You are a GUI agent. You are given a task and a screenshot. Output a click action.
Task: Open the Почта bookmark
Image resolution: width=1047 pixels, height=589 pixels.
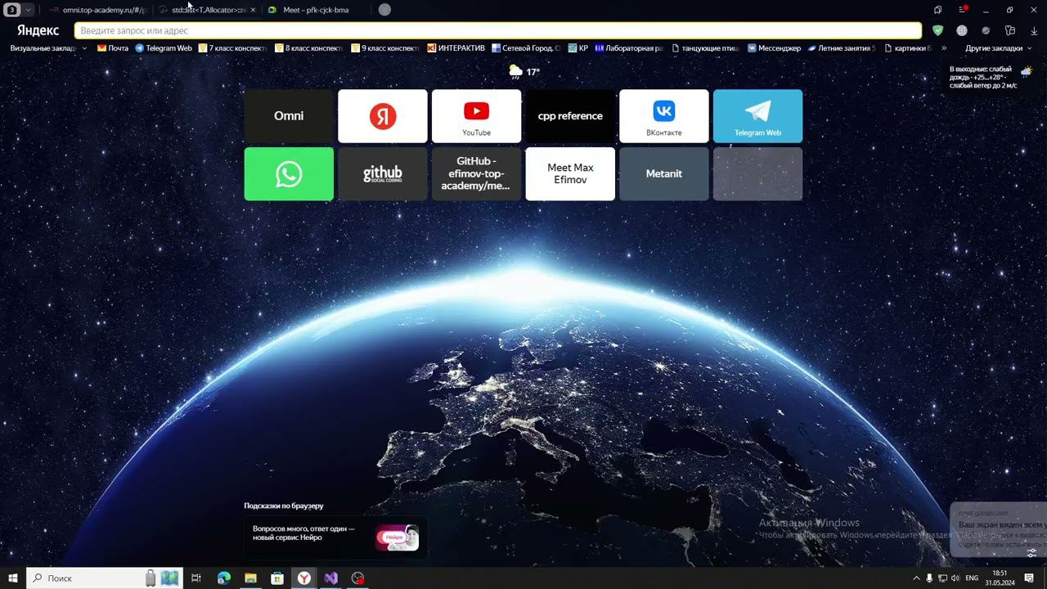coord(113,48)
